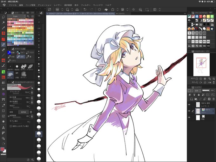
Task: Click the New raster layer icon
Action: [191, 99]
